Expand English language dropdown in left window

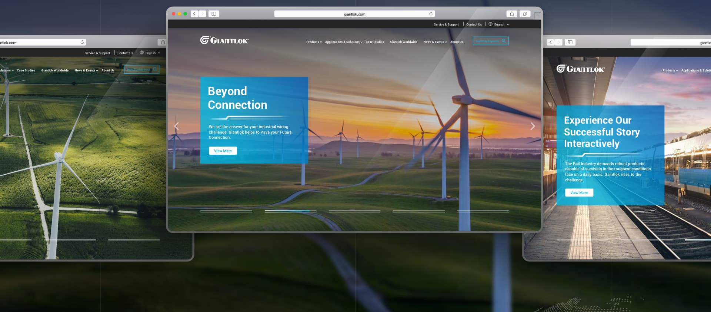click(x=153, y=53)
